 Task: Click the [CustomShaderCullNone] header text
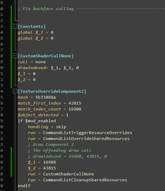46,56
